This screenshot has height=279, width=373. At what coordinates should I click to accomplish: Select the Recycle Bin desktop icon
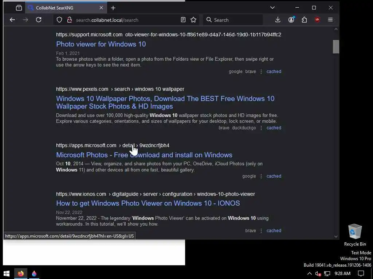(x=355, y=235)
